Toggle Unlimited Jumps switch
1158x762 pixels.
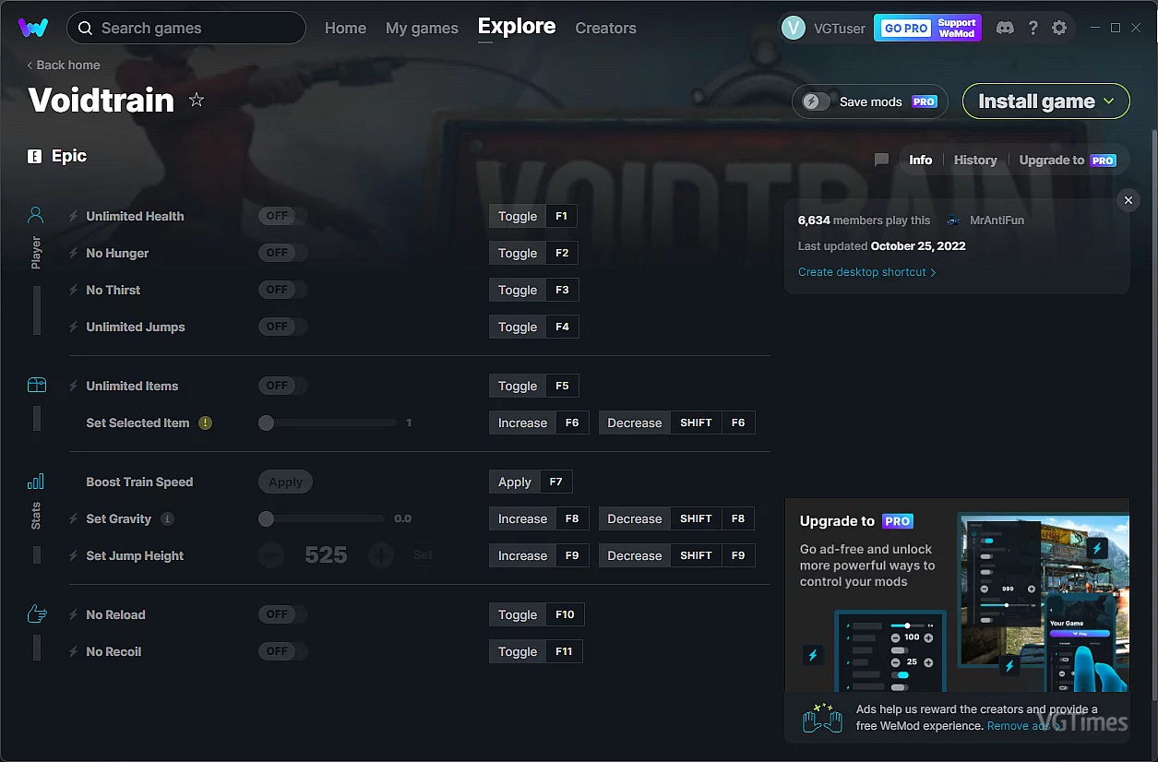282,327
